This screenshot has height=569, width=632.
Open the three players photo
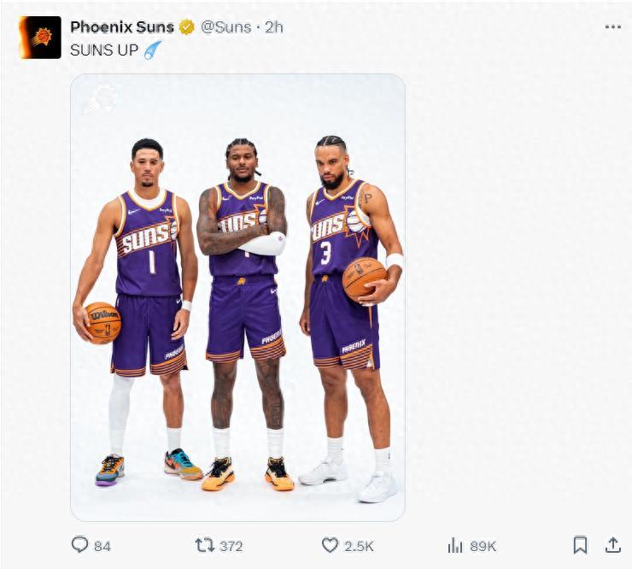237,297
